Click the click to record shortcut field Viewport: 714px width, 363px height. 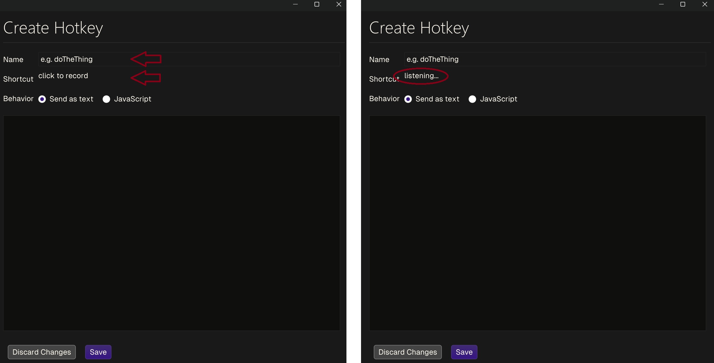(63, 76)
